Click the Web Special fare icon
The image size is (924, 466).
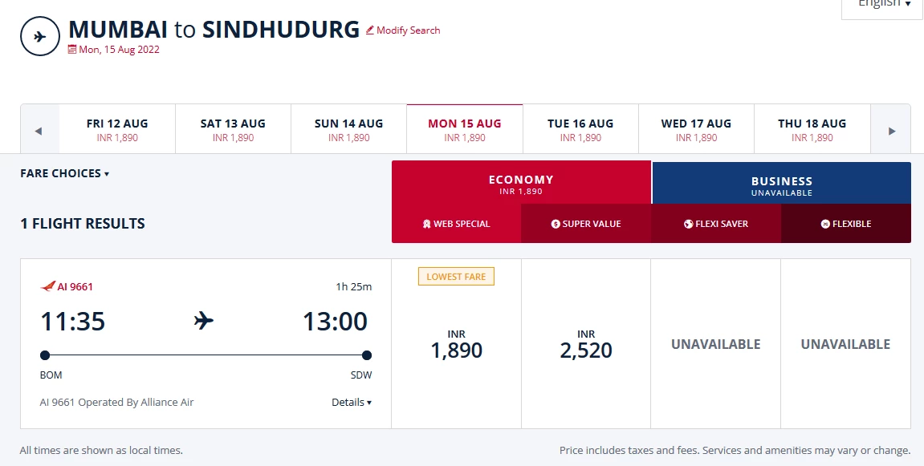pos(426,224)
